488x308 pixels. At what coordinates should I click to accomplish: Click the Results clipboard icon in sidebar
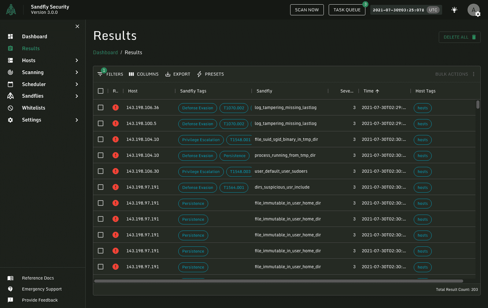click(10, 48)
